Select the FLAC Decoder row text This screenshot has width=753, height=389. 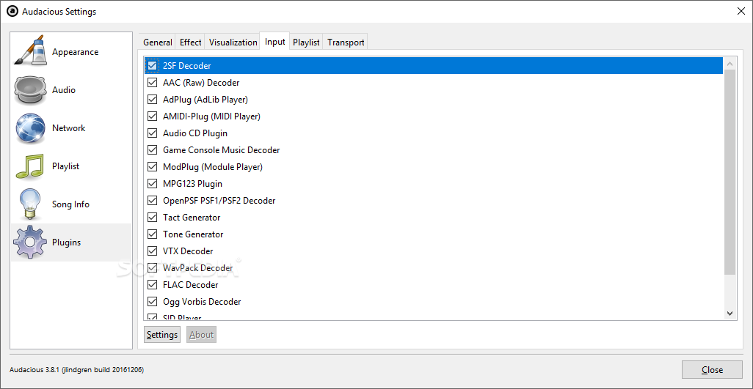click(x=190, y=284)
